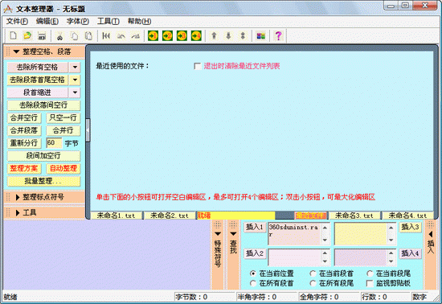Enable clearing recent file list on exit
442x304 pixels.
coord(198,66)
